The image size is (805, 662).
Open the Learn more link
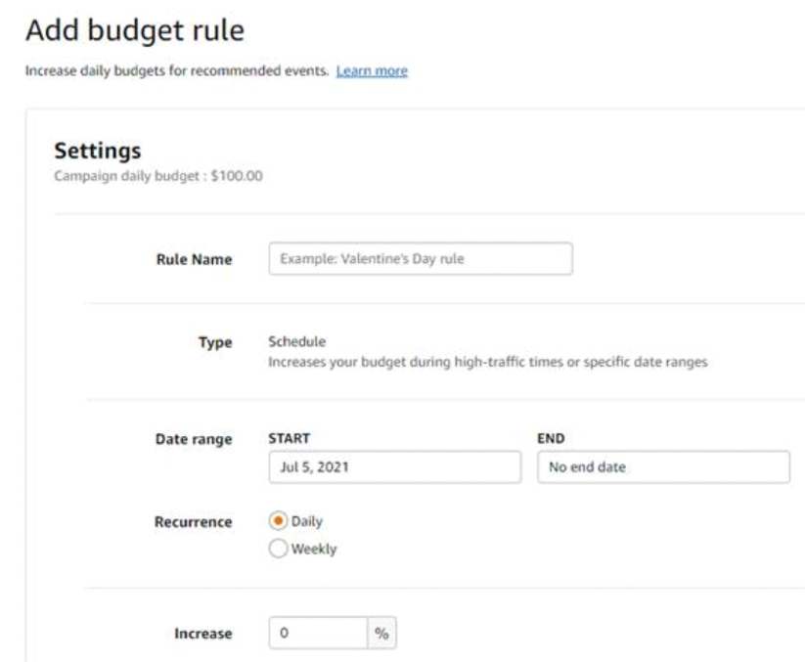(x=372, y=71)
